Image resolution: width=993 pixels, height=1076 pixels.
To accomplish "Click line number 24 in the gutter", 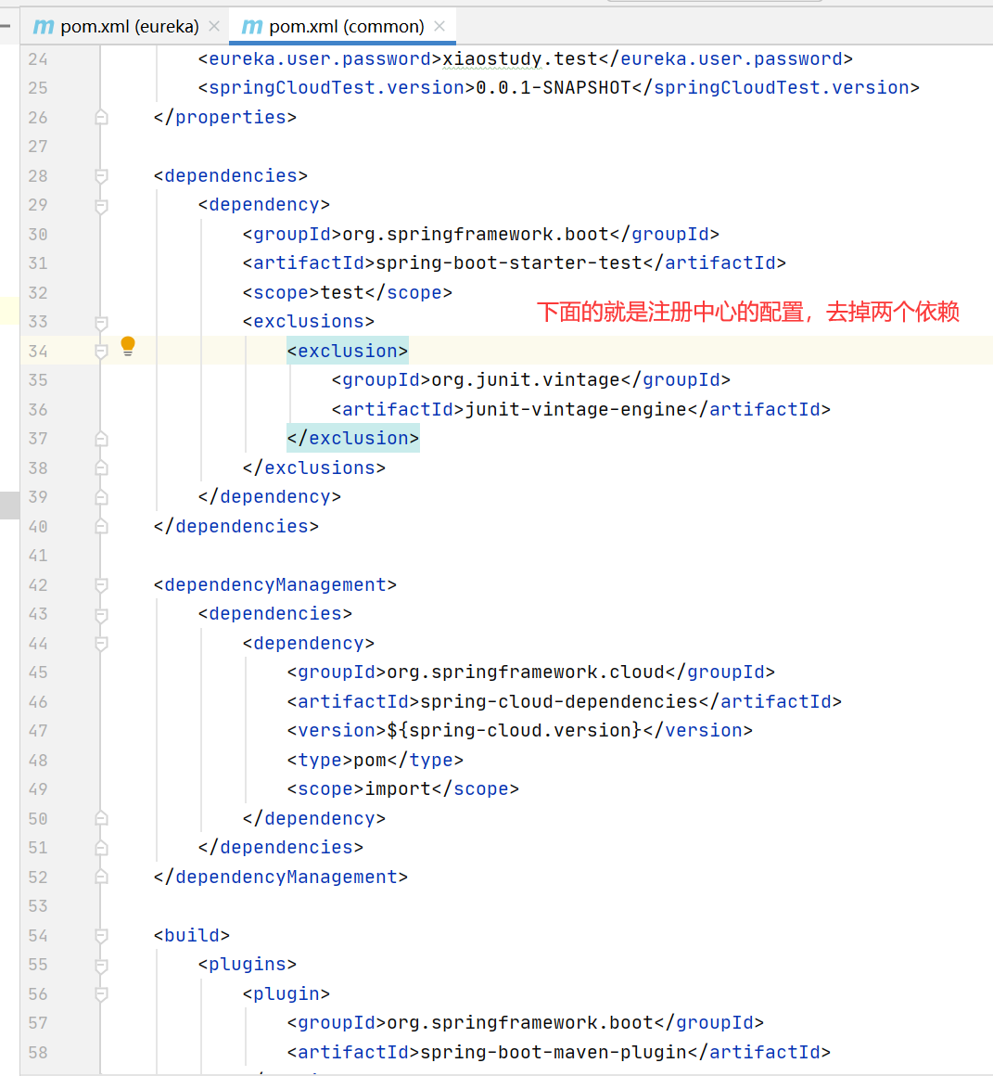I will 38,59.
